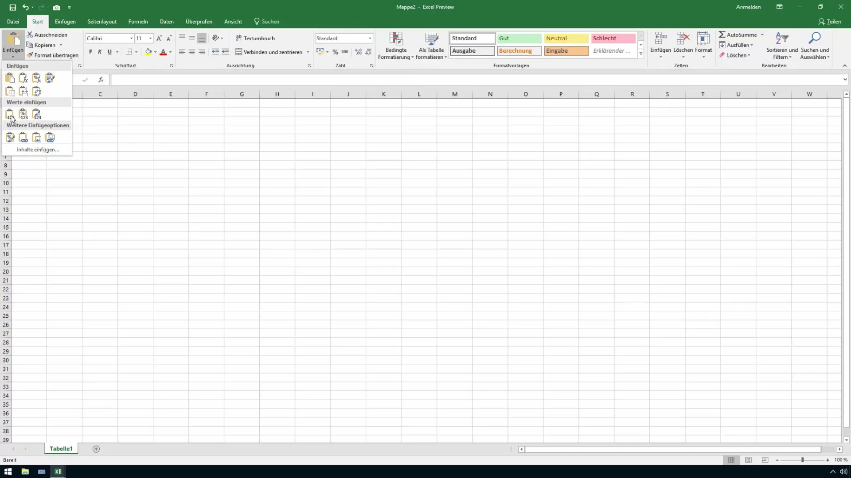This screenshot has width=851, height=478.
Task: Switch to the Seitenlayout tab
Action: point(102,21)
